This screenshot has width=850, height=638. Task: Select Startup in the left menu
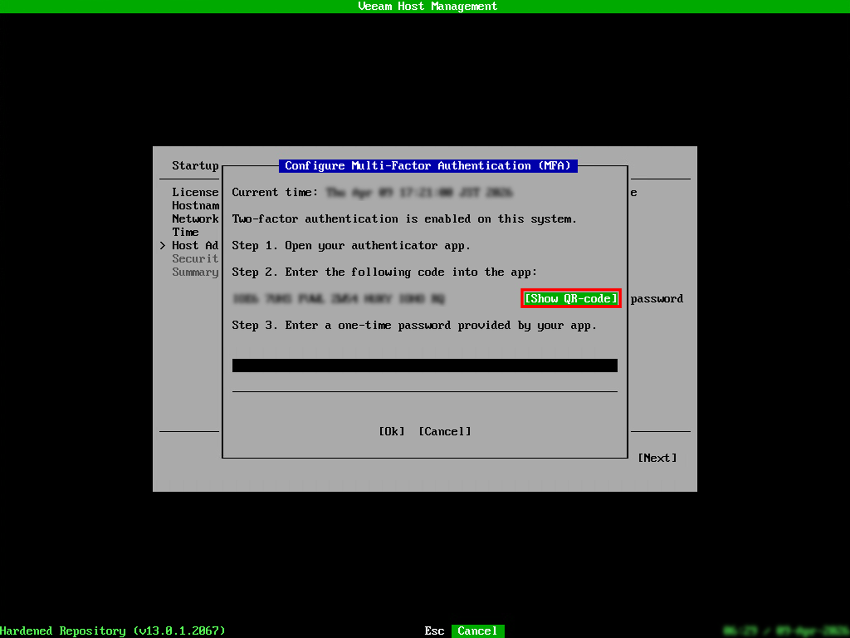point(195,166)
